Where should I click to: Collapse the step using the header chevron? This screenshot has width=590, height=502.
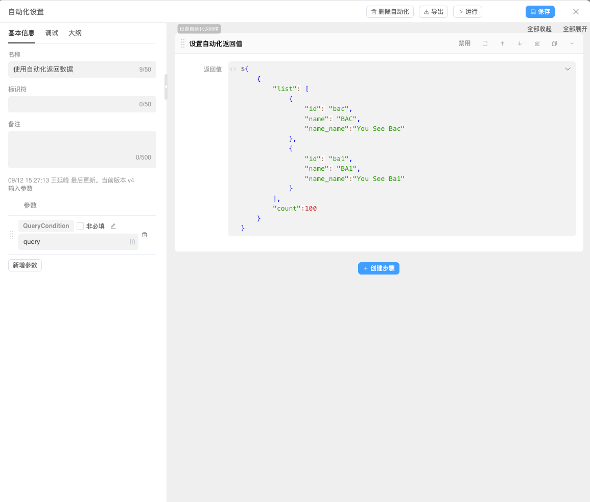click(x=572, y=43)
